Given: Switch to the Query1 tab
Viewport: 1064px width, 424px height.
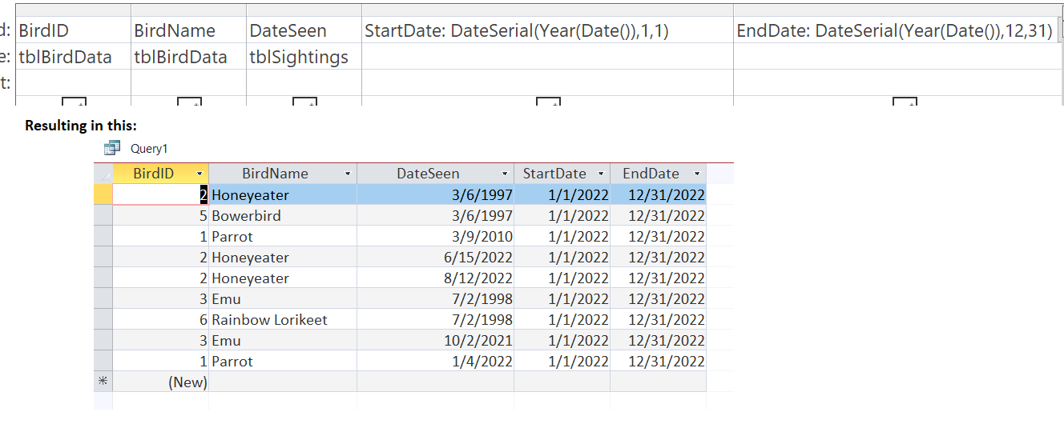Looking at the screenshot, I should point(149,148).
